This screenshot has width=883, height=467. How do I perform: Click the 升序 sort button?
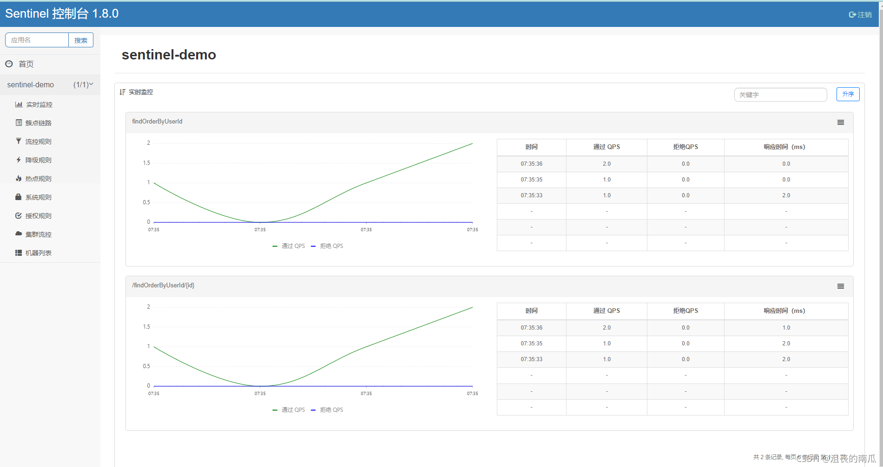pyautogui.click(x=848, y=94)
